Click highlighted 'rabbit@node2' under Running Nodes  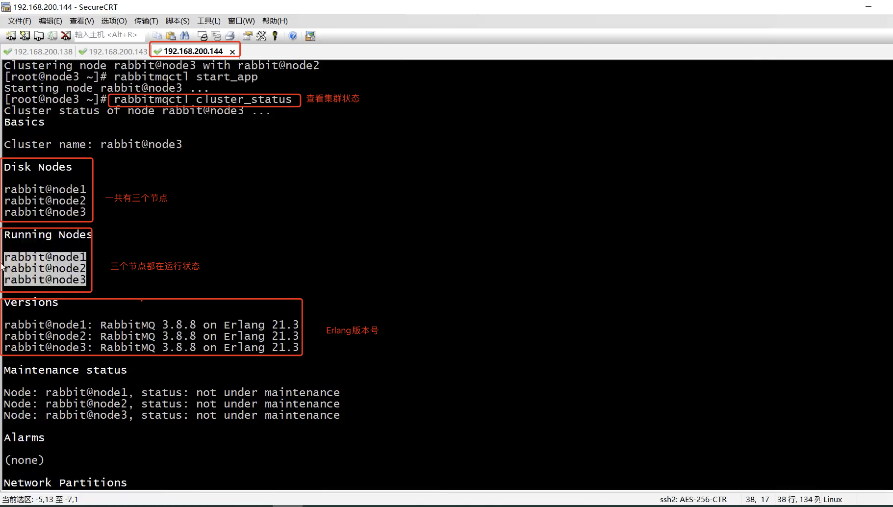[45, 268]
